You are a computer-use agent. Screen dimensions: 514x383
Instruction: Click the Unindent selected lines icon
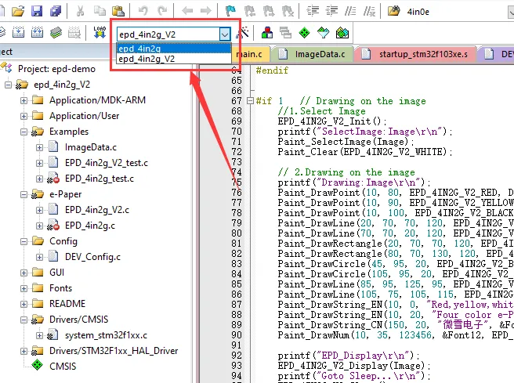331,12
